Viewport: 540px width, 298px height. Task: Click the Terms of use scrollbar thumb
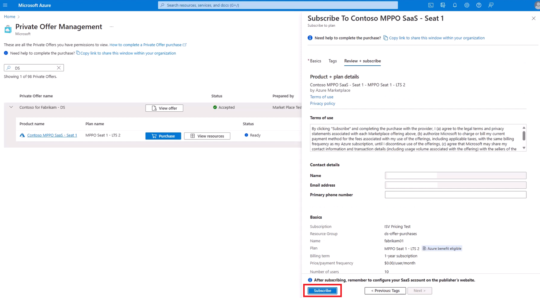point(524,136)
